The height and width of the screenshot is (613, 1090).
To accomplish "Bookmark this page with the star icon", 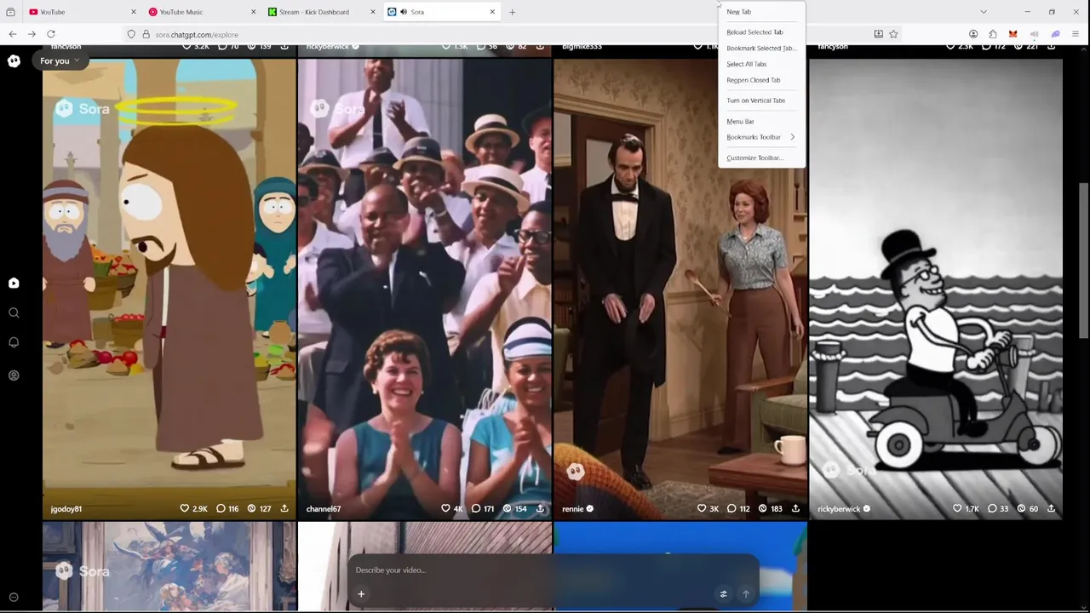I will pos(893,34).
